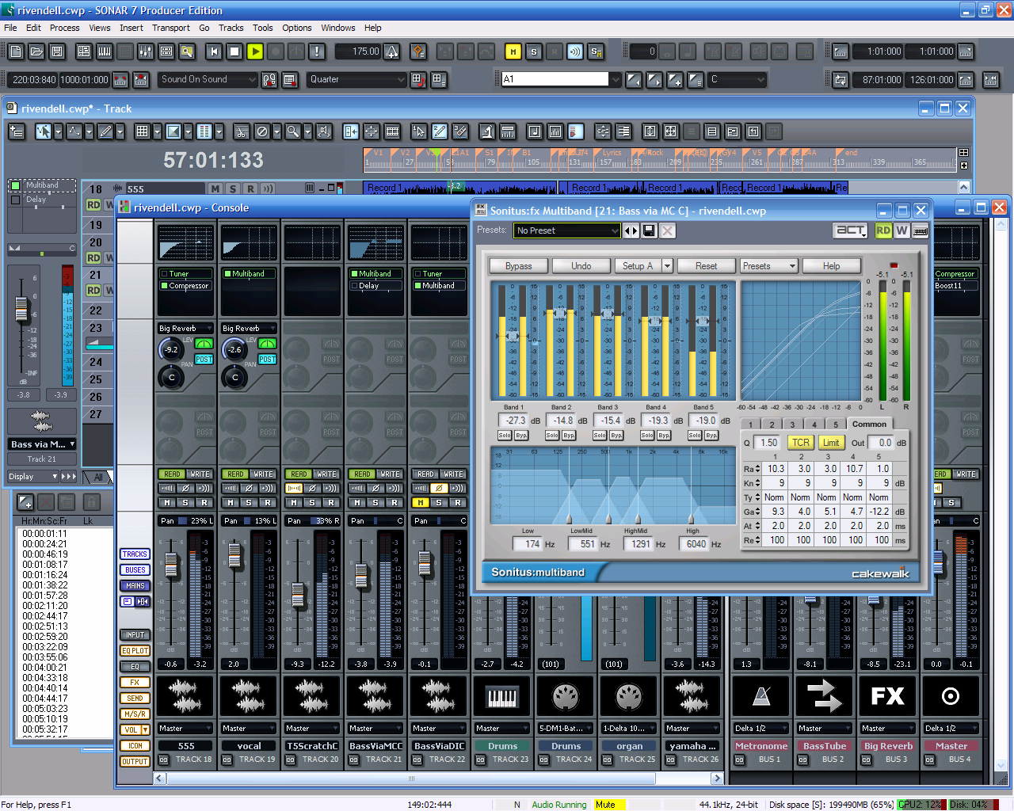1014x811 pixels.
Task: Switch to the Common tab in Multiband
Action: [x=869, y=425]
